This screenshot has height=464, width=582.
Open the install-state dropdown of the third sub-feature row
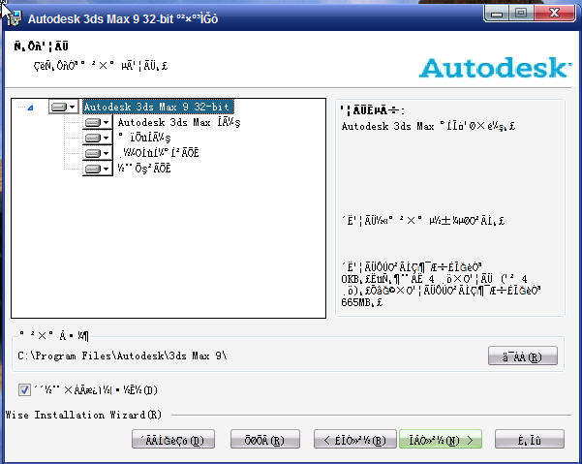click(97, 153)
